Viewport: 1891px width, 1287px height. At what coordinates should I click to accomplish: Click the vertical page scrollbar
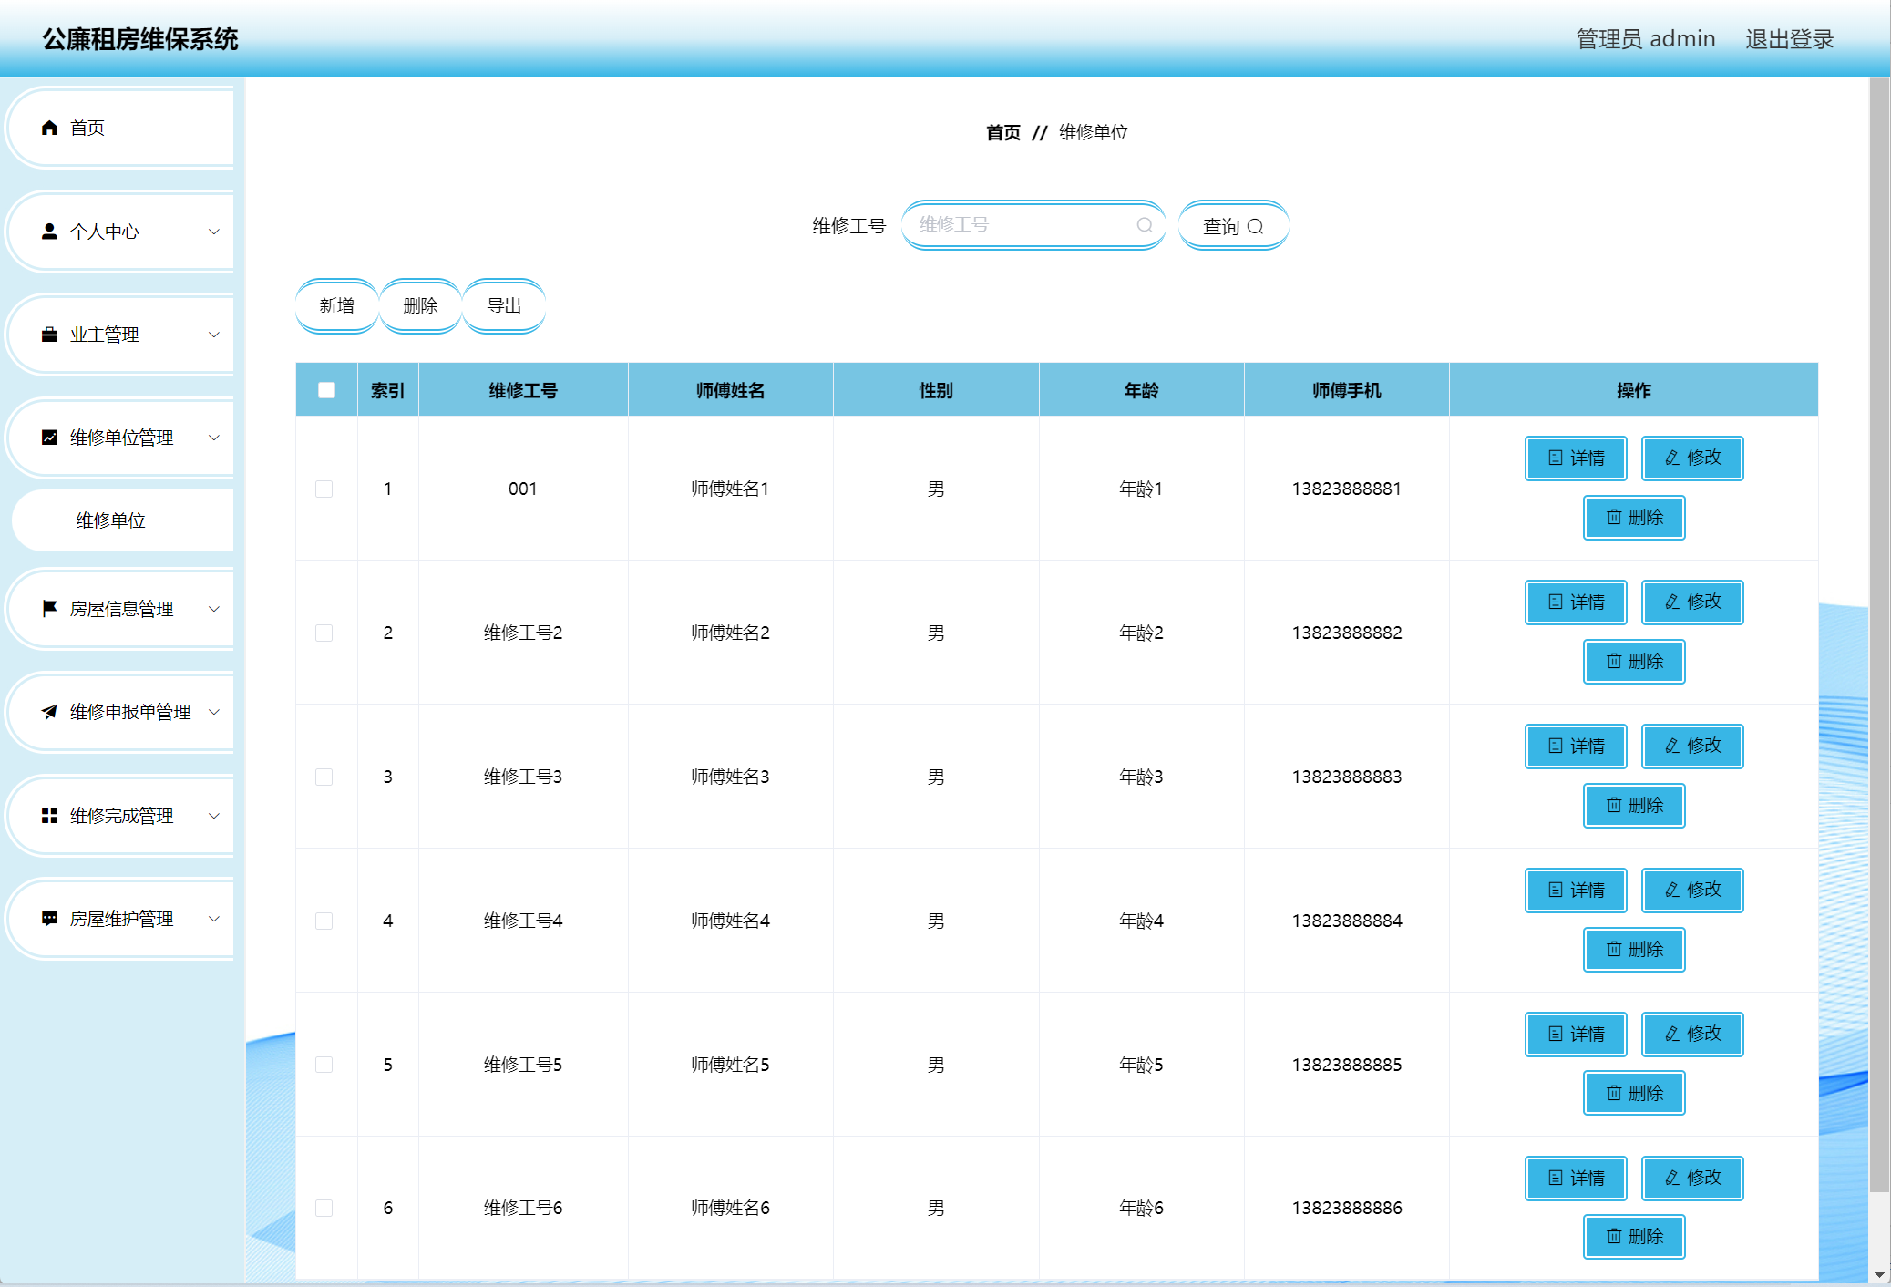[1878, 638]
